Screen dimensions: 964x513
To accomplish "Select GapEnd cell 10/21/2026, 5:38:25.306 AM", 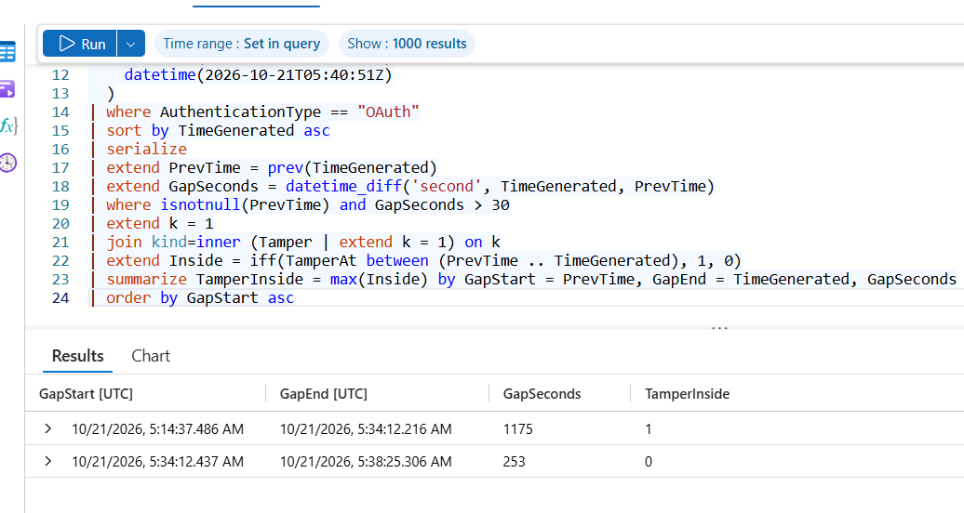I will point(366,461).
